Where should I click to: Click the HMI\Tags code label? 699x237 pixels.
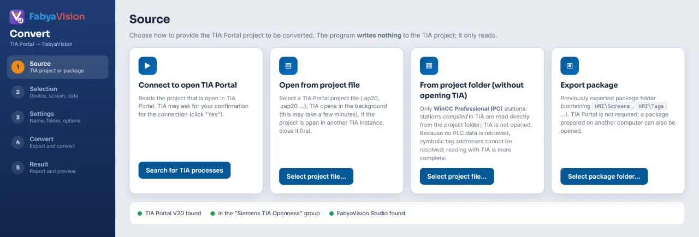point(651,106)
